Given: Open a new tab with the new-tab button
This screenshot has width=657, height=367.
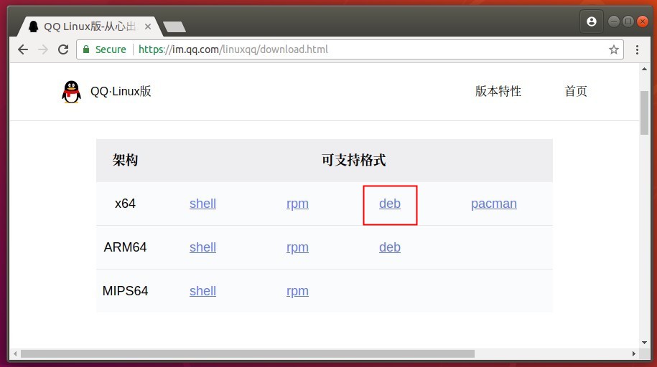Looking at the screenshot, I should (174, 27).
